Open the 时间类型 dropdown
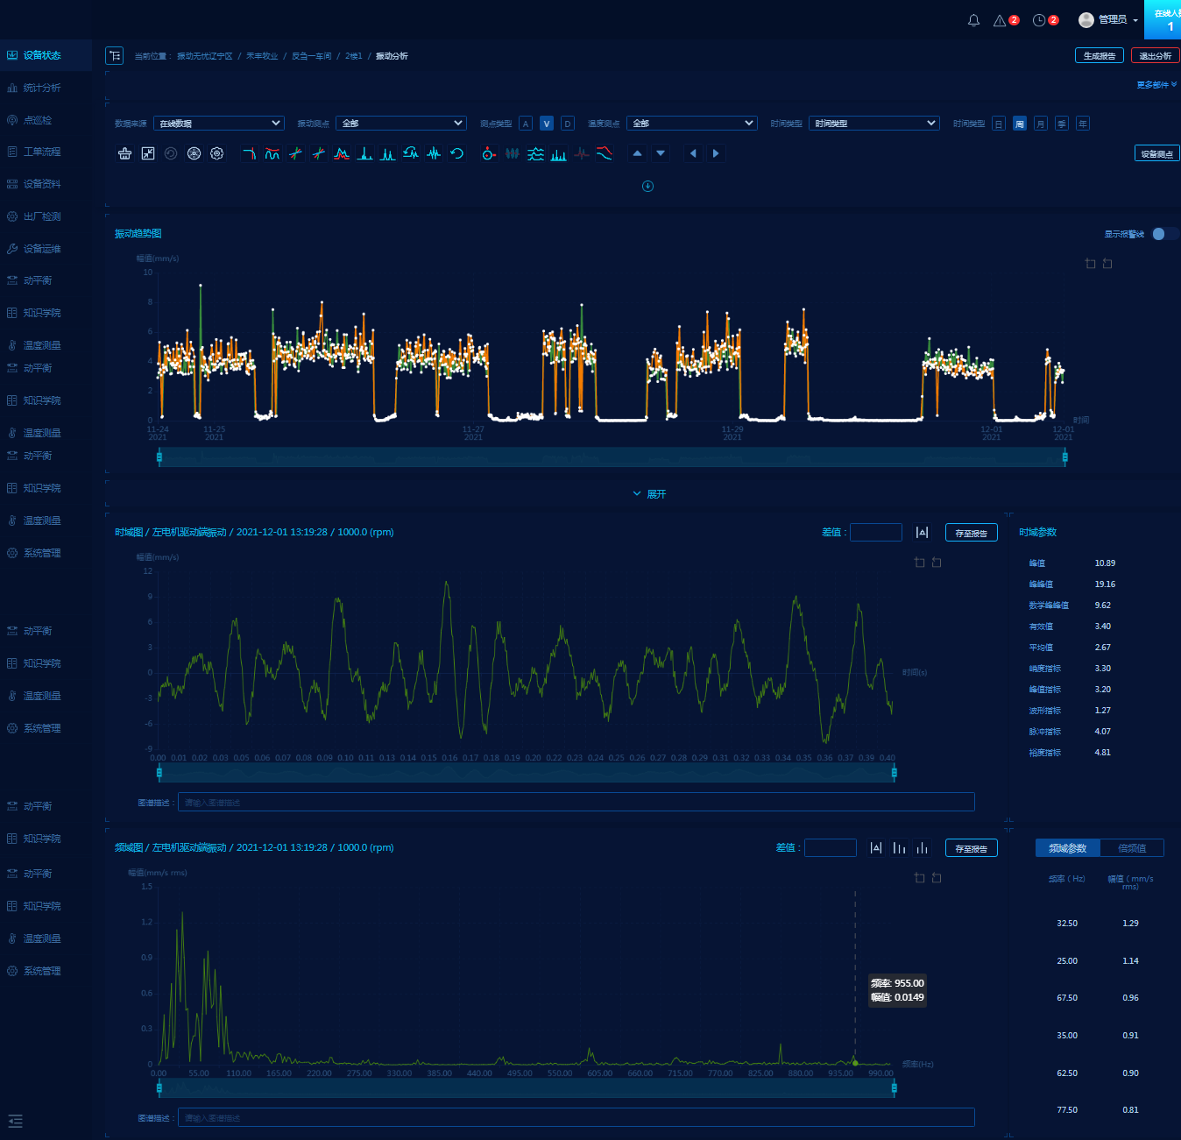The height and width of the screenshot is (1140, 1181). 873,124
